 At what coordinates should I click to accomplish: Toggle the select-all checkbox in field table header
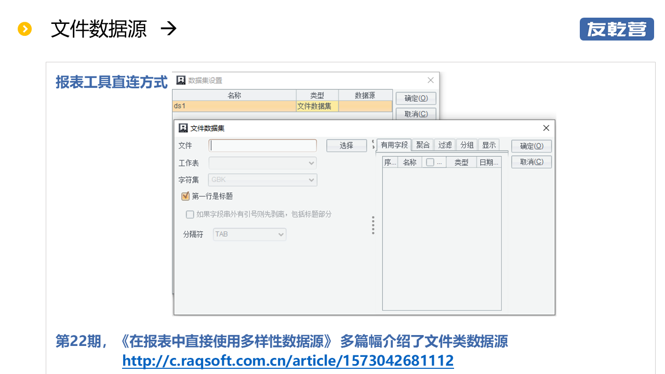click(430, 162)
